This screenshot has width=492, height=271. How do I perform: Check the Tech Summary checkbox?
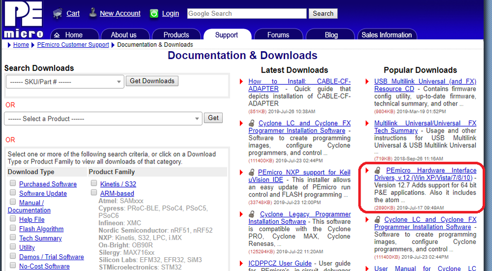pyautogui.click(x=13, y=237)
